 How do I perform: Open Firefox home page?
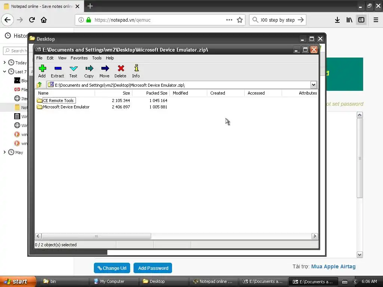44,20
